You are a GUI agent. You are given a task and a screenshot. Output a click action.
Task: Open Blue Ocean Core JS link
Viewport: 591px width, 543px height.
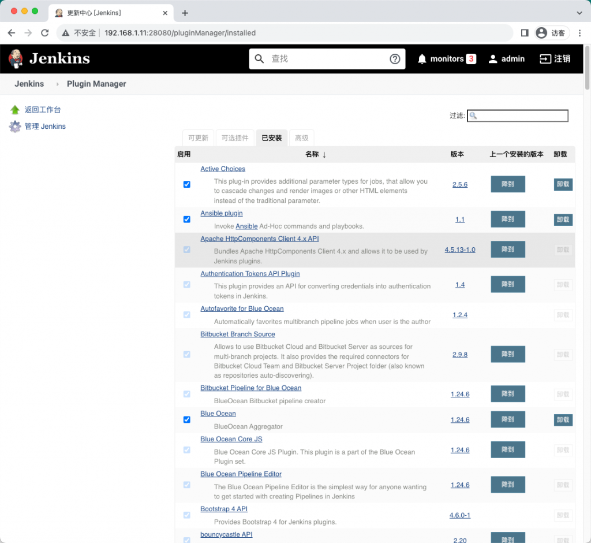tap(231, 439)
